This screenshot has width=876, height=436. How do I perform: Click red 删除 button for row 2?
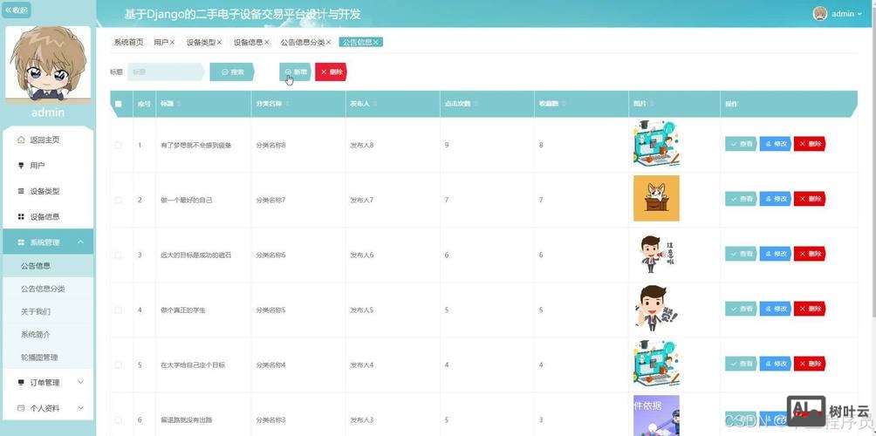click(809, 199)
